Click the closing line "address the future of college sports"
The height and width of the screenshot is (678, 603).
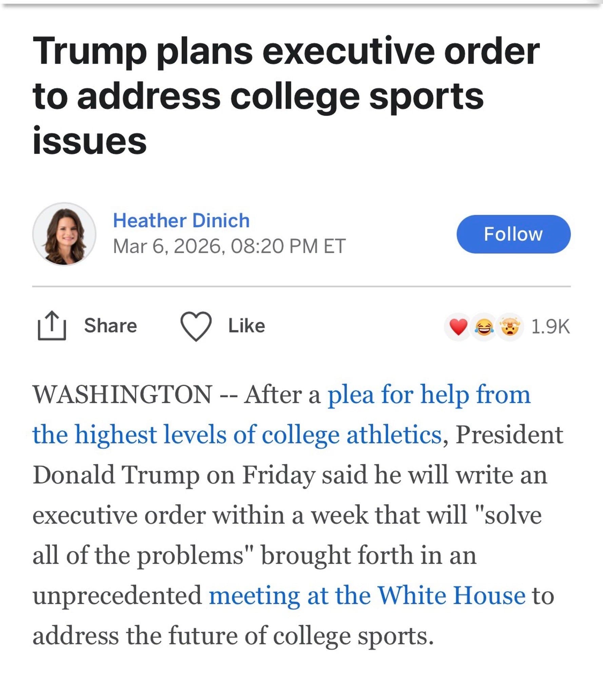(233, 635)
